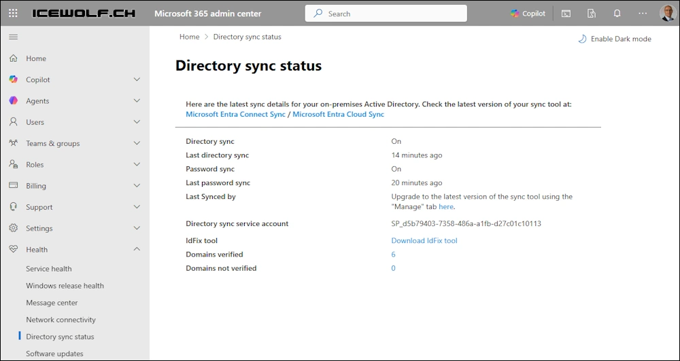Open the app launcher waffle icon

click(x=13, y=14)
